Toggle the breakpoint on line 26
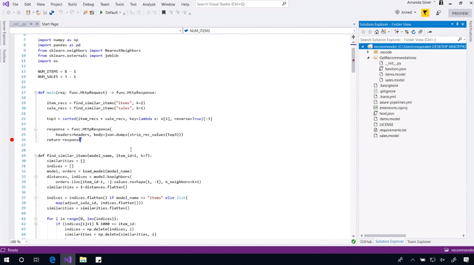 point(12,140)
